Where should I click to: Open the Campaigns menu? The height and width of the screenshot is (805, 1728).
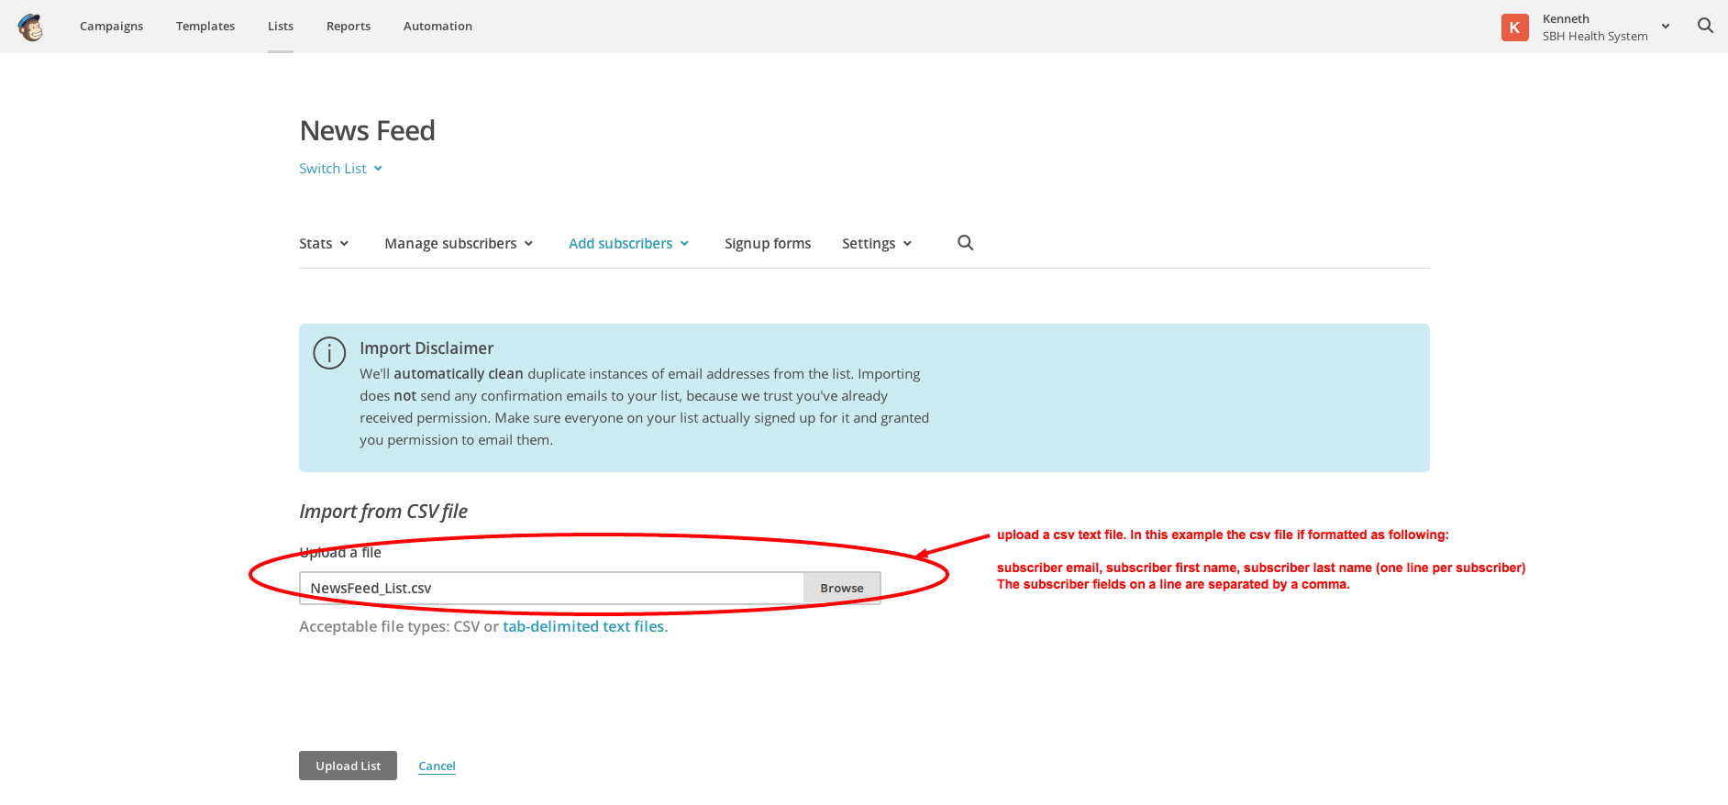click(112, 27)
